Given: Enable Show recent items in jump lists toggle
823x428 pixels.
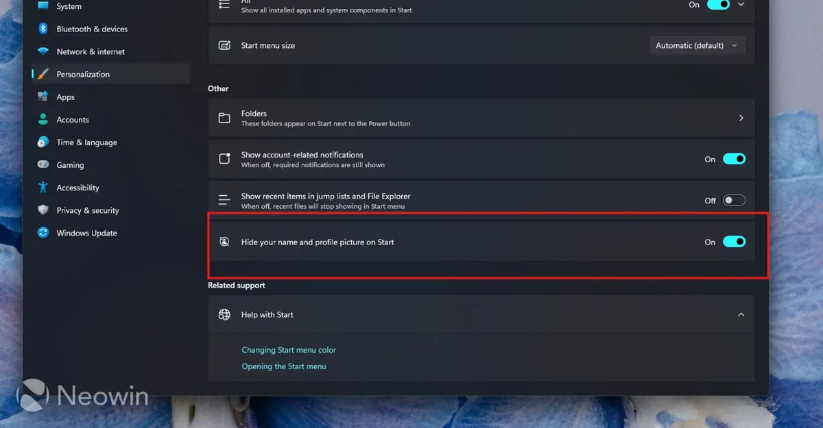Looking at the screenshot, I should tap(734, 200).
